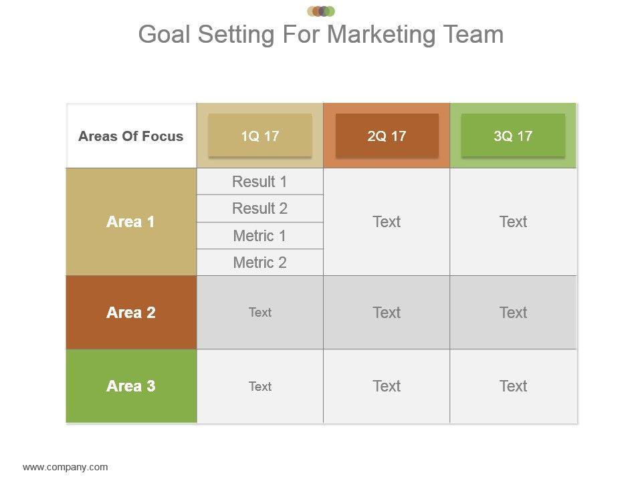
Task: Click the 2Q 17 header button
Action: click(x=387, y=136)
